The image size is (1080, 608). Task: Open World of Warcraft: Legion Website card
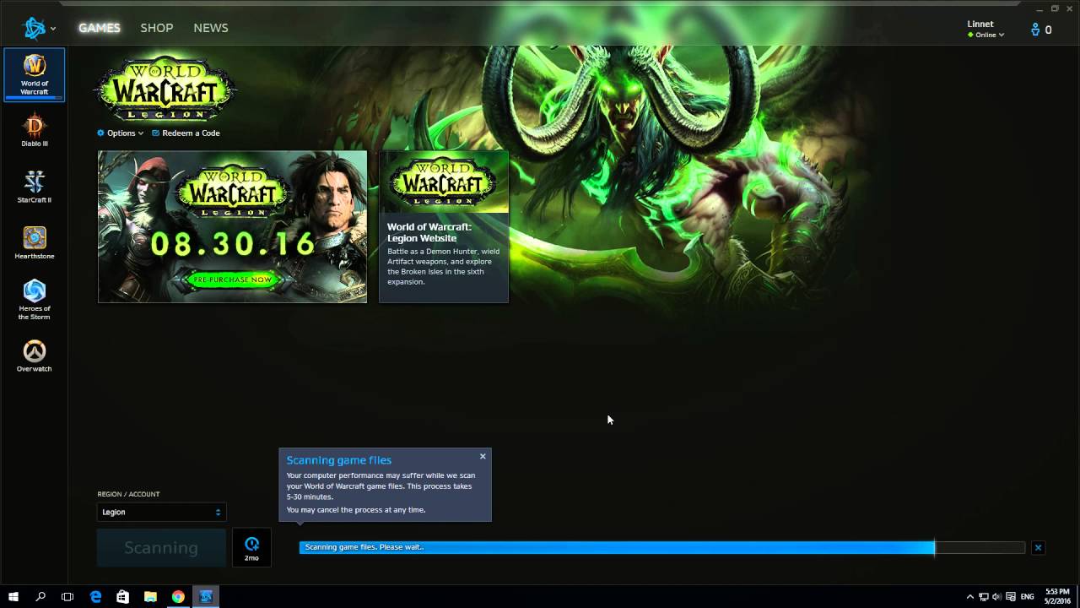(x=444, y=226)
